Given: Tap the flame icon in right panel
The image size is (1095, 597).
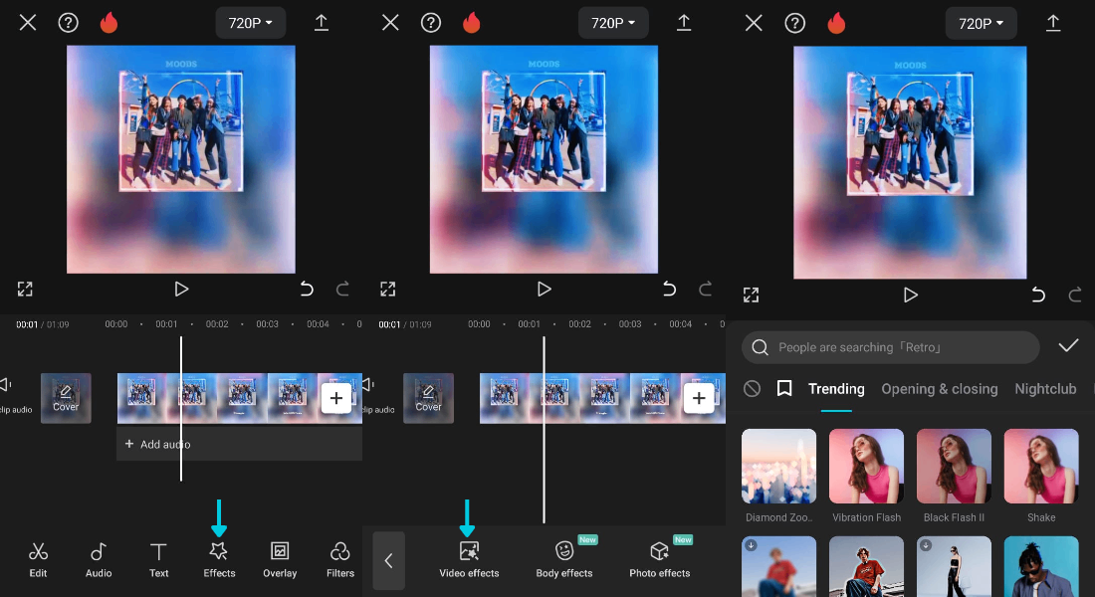Looking at the screenshot, I should tap(836, 23).
